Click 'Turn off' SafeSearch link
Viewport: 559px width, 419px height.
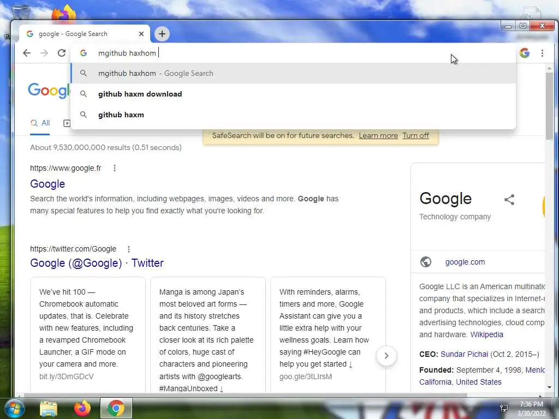point(415,136)
